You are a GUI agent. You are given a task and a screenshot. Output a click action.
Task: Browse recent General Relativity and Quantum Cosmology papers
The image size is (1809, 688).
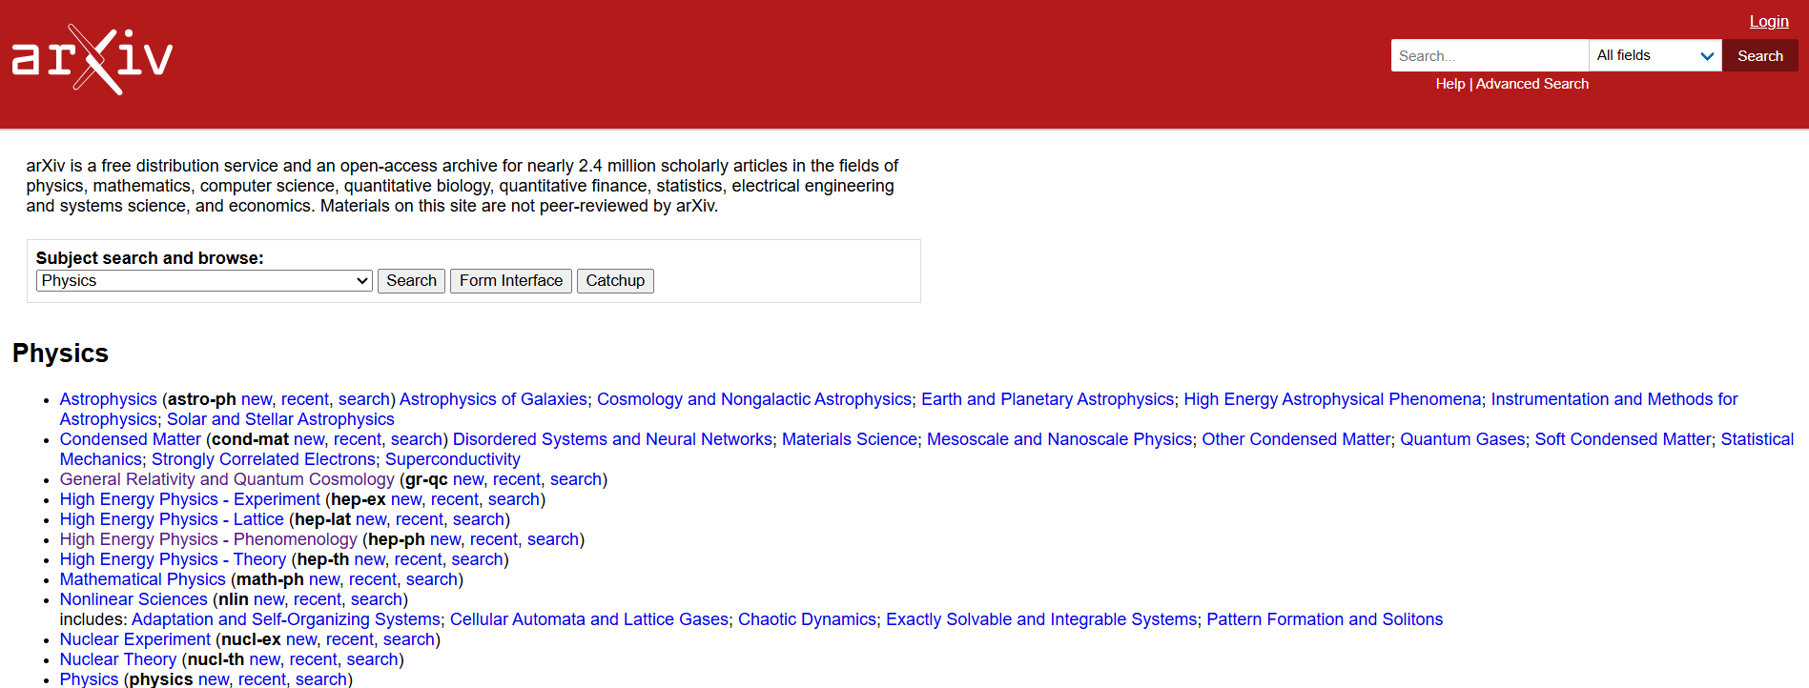pos(516,478)
